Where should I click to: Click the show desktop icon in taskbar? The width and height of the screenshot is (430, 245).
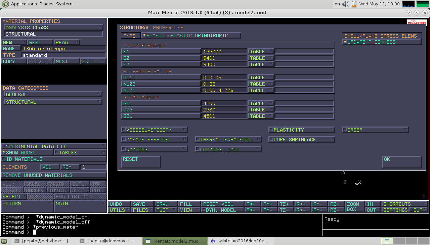(x=4, y=241)
